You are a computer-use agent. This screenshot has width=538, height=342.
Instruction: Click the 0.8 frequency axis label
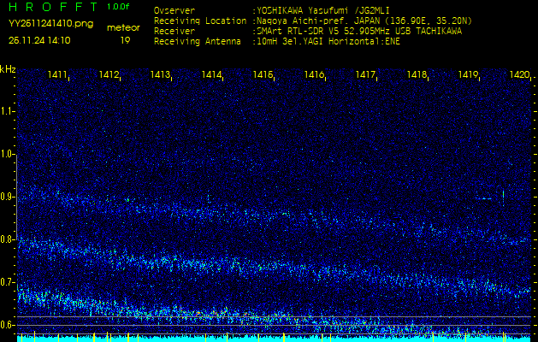pos(9,239)
